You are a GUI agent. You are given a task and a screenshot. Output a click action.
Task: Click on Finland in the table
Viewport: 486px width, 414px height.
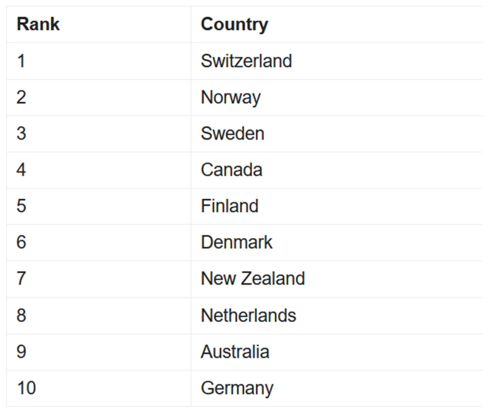(229, 206)
